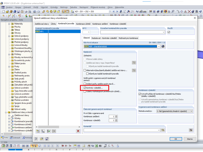Edit imperfection load cases settings icon
Image resolution: width=203 pixels, height=152 pixels.
[134, 63]
